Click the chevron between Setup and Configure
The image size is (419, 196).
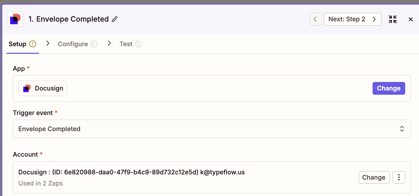(x=48, y=43)
